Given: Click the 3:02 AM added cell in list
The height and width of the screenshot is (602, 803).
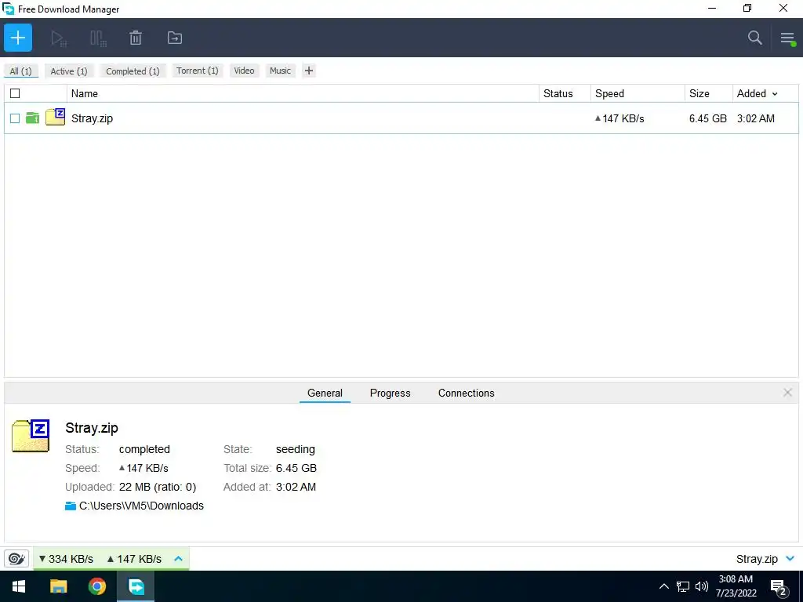Looking at the screenshot, I should coord(755,118).
